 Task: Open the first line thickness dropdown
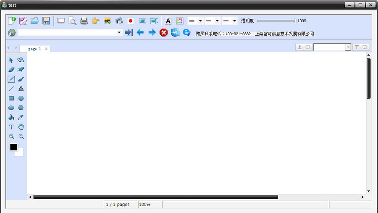coord(200,21)
